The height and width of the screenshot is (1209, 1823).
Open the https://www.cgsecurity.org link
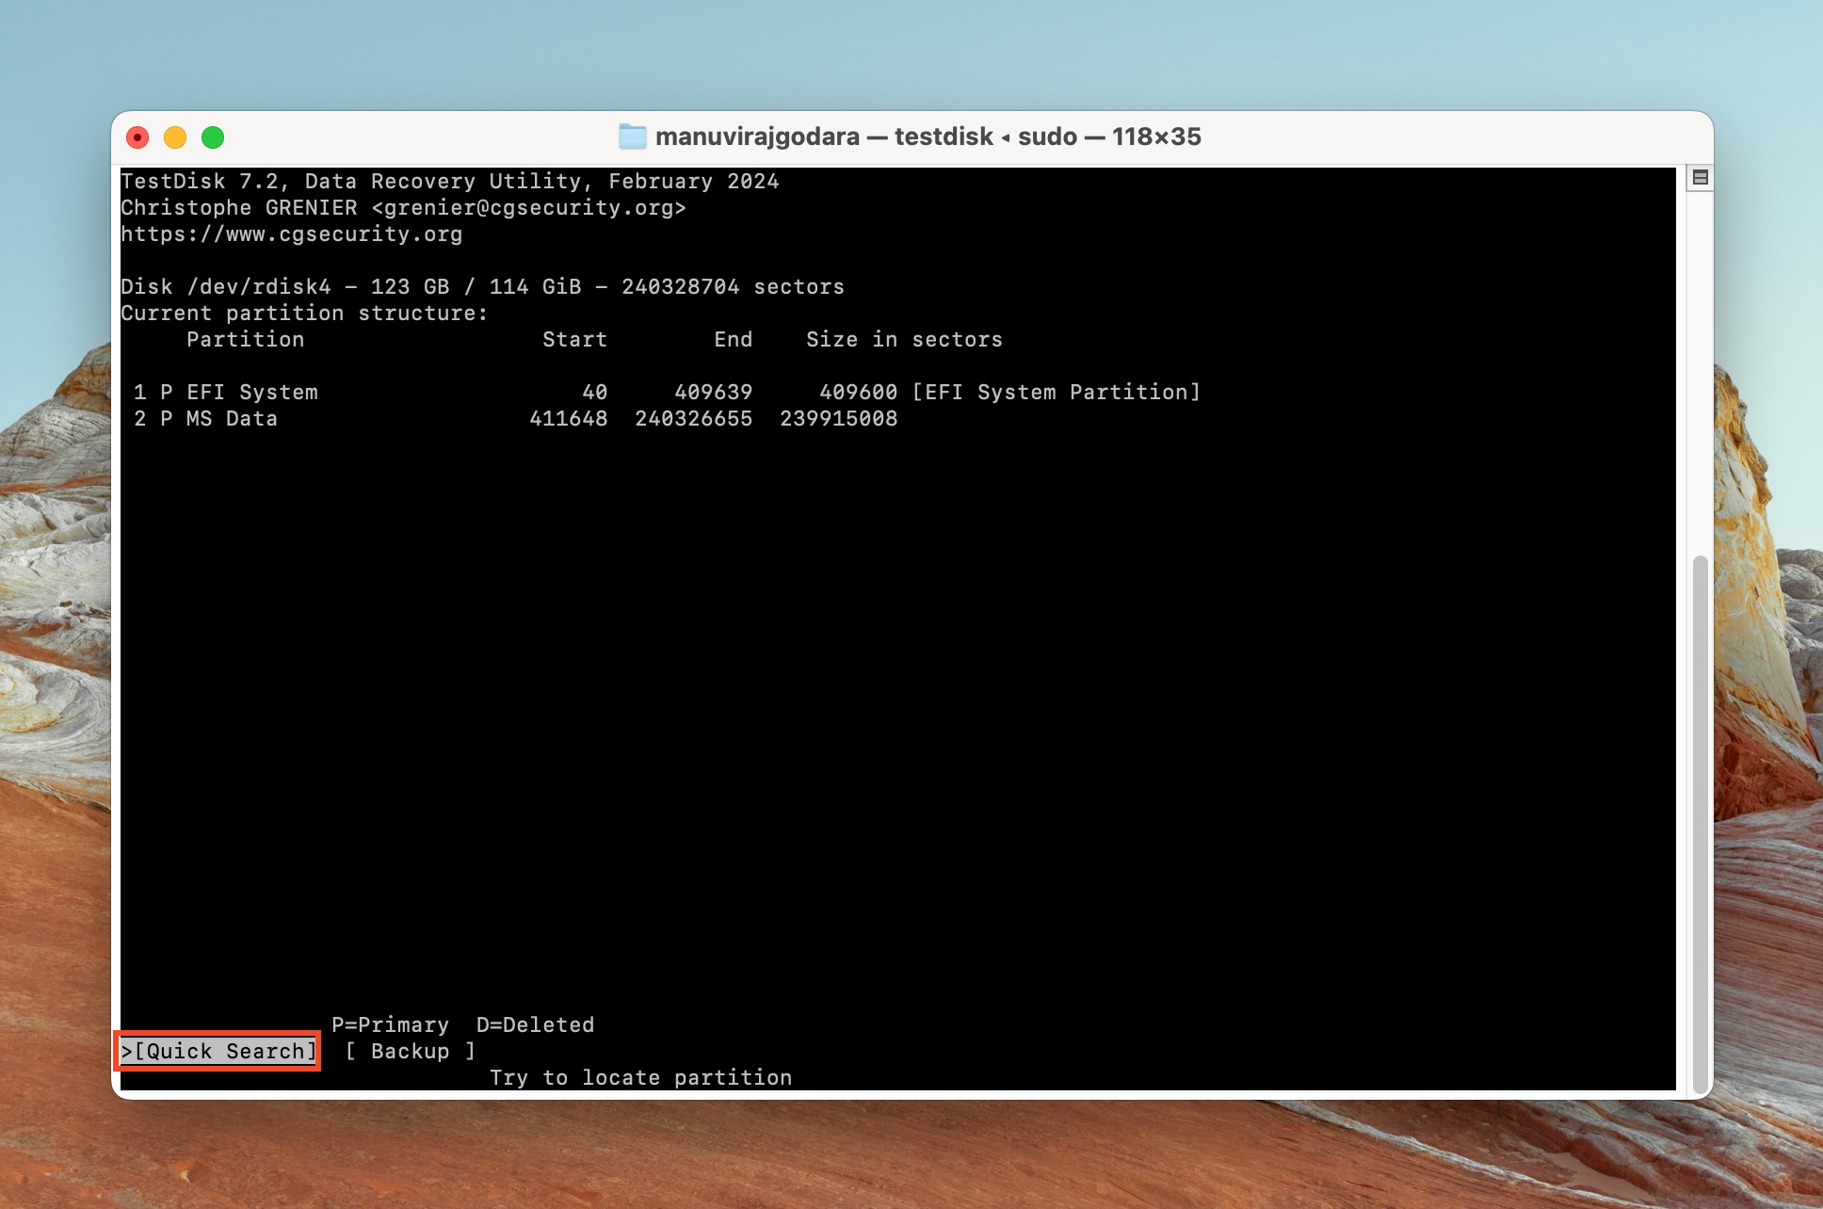(292, 234)
